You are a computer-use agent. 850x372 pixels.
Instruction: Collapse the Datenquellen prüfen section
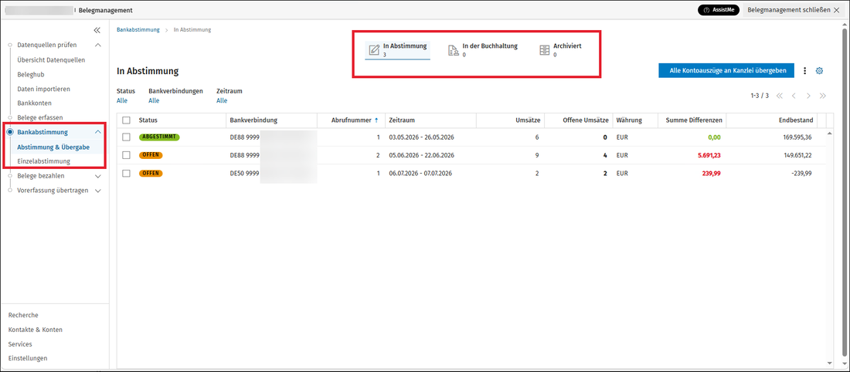pos(97,45)
